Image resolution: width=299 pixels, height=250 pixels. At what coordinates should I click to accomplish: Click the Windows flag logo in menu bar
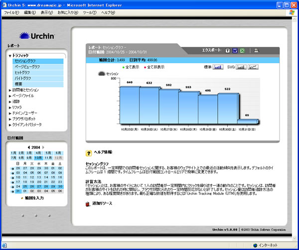(x=292, y=12)
